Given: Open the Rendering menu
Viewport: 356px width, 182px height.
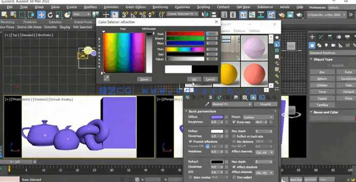Looking at the screenshot, I should tap(161, 7).
